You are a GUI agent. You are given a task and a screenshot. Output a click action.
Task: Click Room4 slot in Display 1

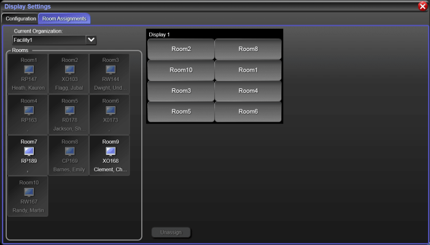point(248,91)
